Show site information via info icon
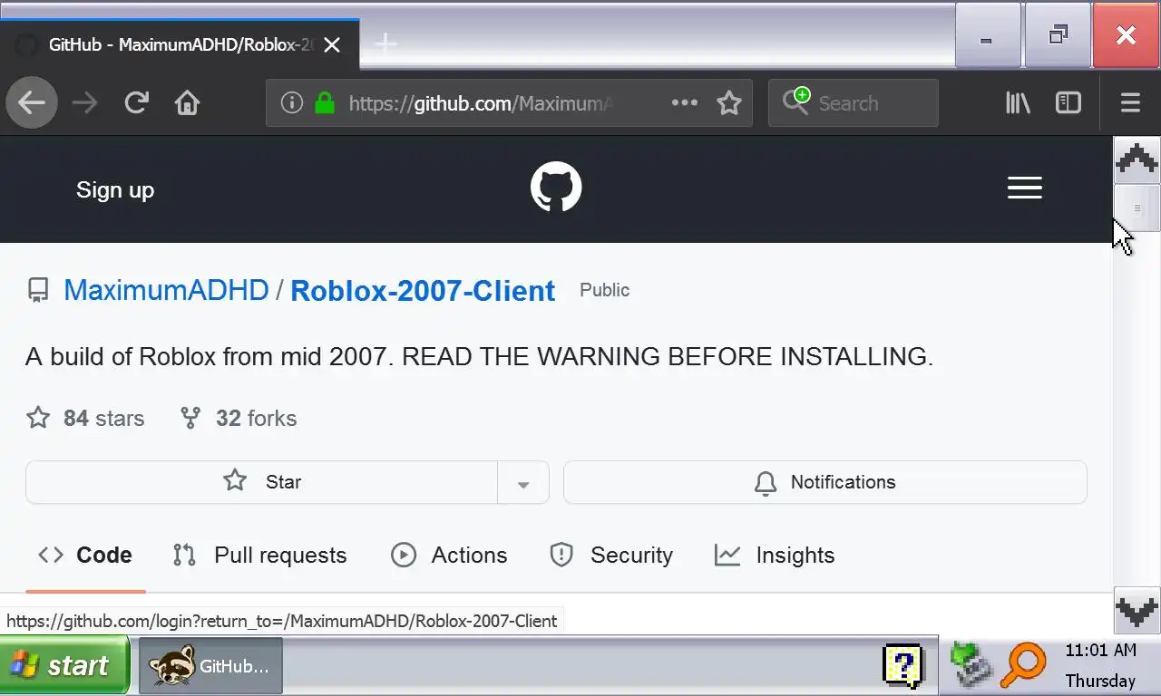 point(291,102)
